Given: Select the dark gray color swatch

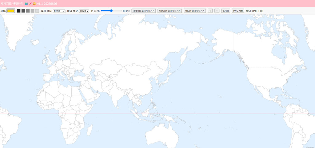Looking at the screenshot, I should point(23,11).
